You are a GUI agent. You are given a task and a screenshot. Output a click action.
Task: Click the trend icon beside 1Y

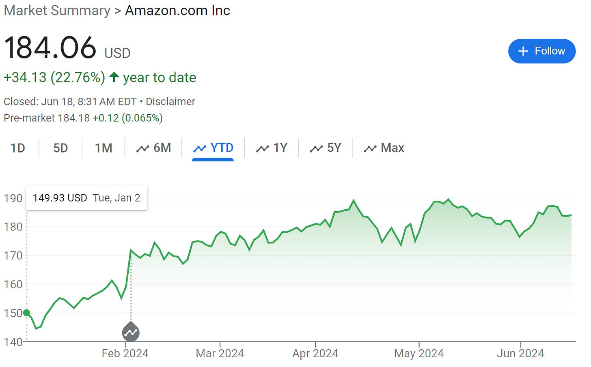click(262, 148)
